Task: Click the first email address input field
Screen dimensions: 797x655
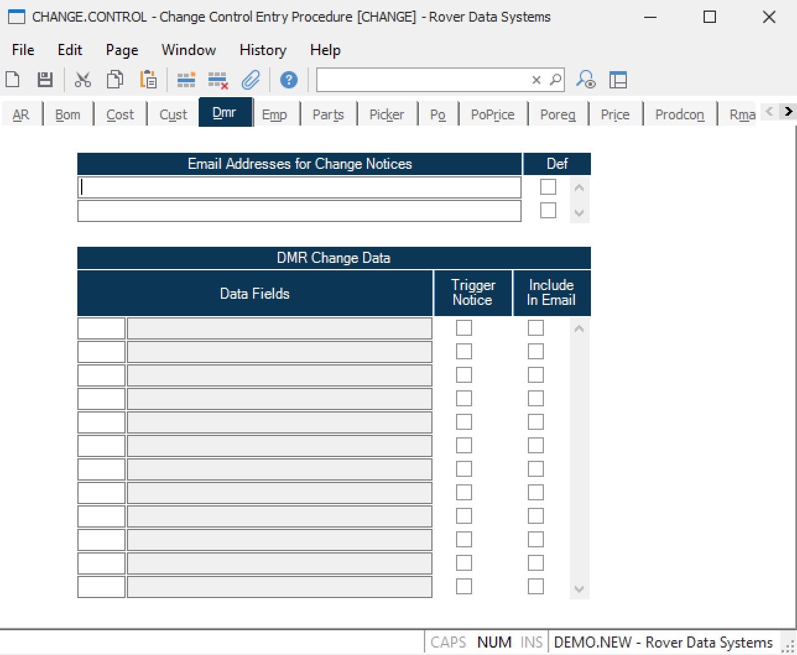Action: pos(299,187)
